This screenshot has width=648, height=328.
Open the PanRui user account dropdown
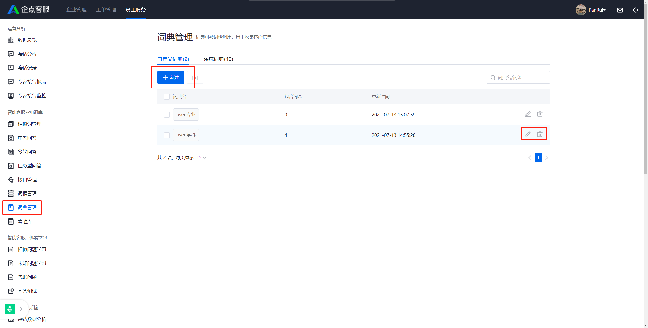click(x=597, y=10)
